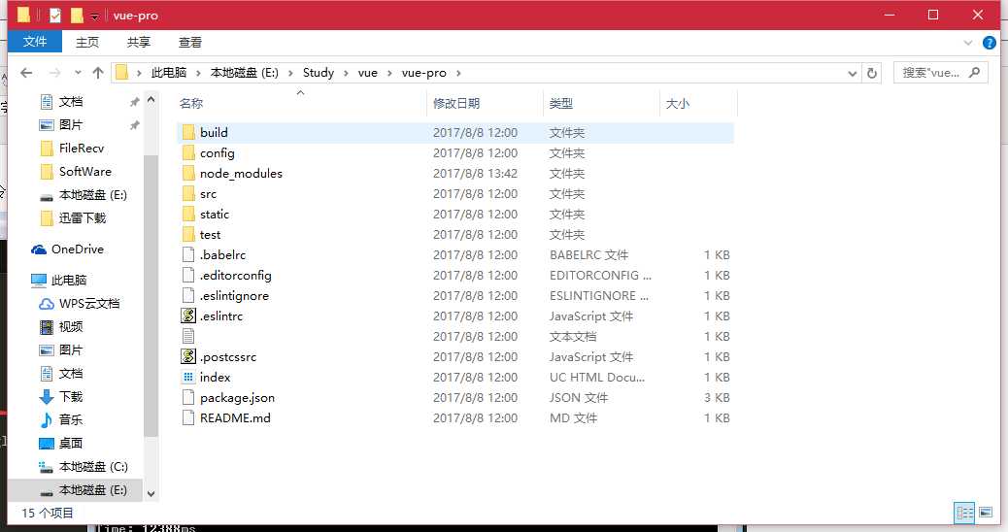Viewport: 1008px width, 532px height.
Task: Select the static folder icon
Action: (188, 214)
